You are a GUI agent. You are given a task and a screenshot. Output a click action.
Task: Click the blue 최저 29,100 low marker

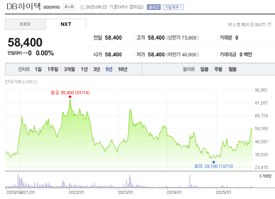(x=214, y=162)
